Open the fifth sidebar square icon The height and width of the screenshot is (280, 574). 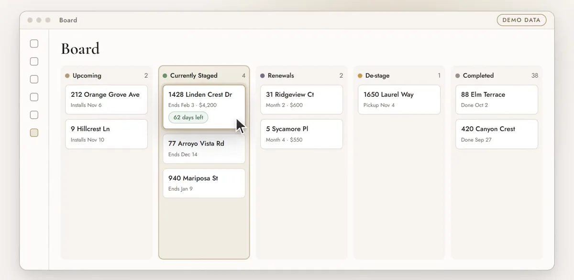pyautogui.click(x=34, y=115)
